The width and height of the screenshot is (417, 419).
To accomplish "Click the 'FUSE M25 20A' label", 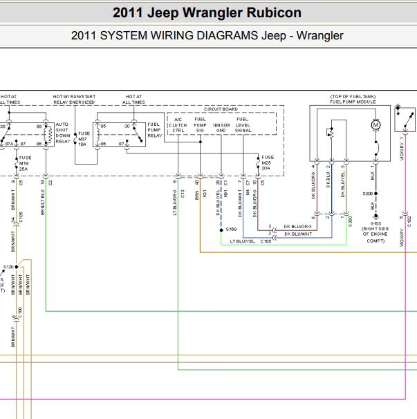I will pos(268,162).
